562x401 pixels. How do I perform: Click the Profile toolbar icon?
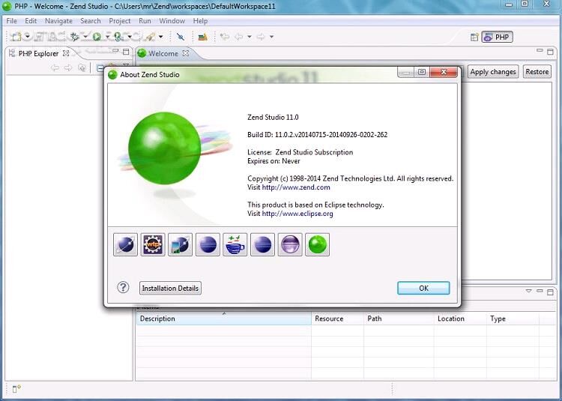(118, 37)
